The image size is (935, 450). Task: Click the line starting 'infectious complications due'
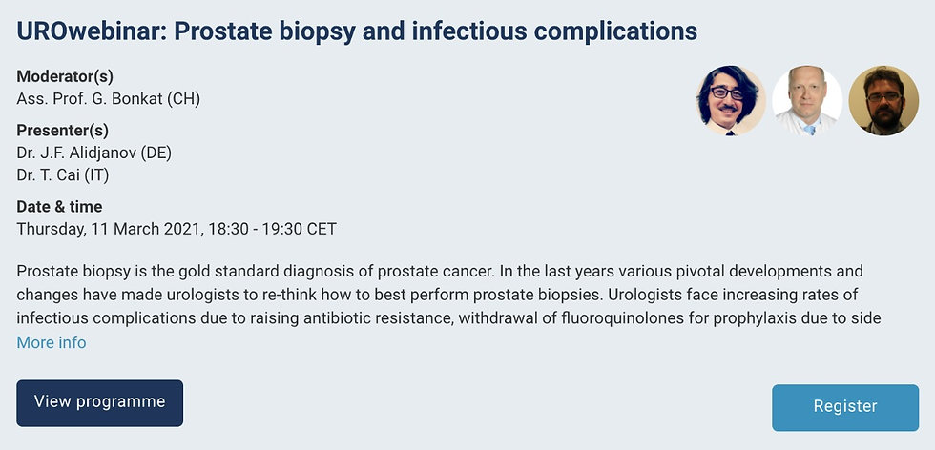click(x=448, y=317)
